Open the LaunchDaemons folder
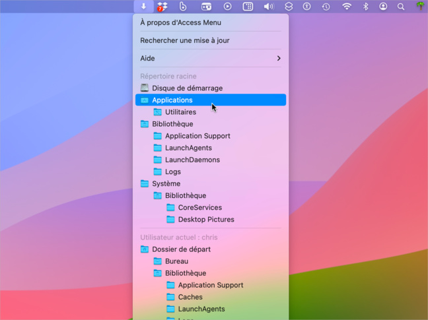Screen dimensions: 428x320 (211, 160)
